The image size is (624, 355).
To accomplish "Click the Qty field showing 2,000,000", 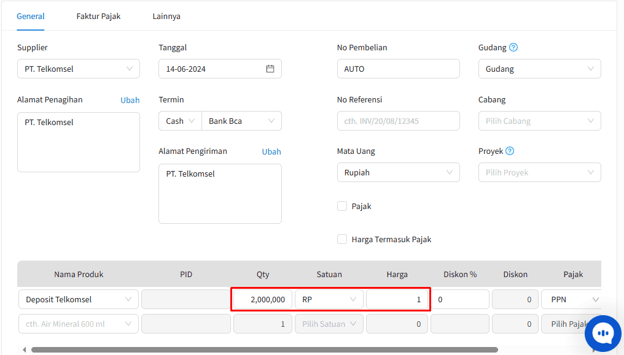I will [x=263, y=299].
